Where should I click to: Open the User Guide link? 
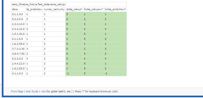click(32, 92)
